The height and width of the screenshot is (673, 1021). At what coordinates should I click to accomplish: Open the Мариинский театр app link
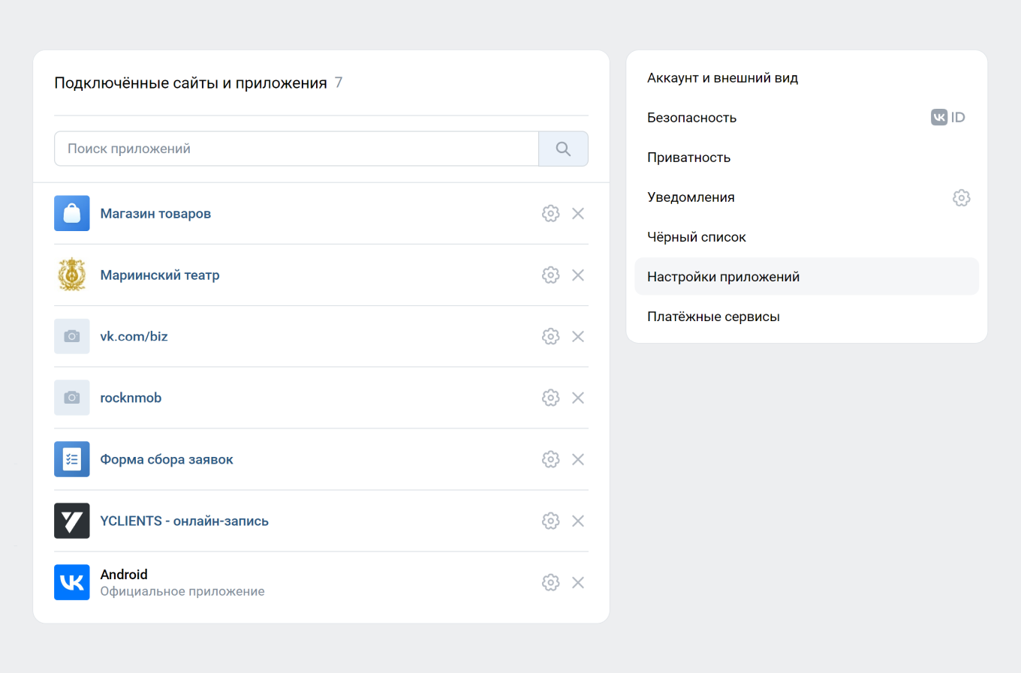160,275
